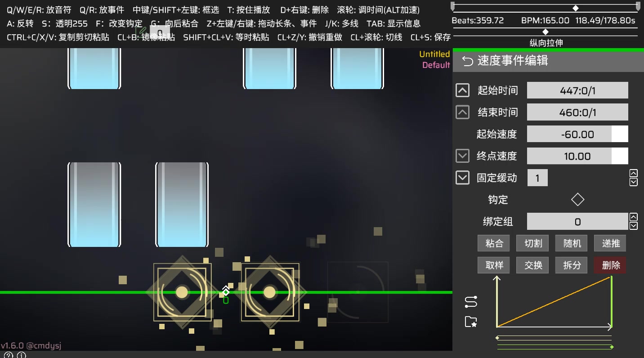Click the arrow icon beside 起始时间
The image size is (644, 358).
point(462,90)
